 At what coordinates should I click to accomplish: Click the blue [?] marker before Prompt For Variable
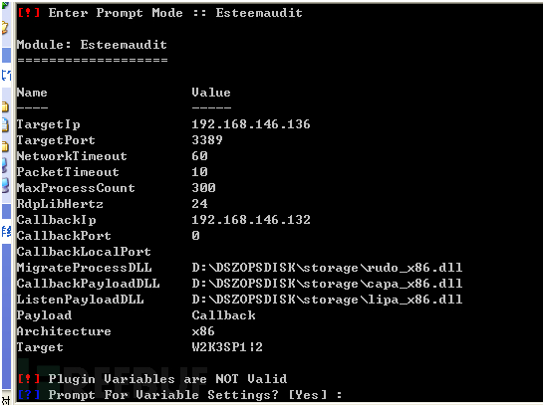(29, 394)
